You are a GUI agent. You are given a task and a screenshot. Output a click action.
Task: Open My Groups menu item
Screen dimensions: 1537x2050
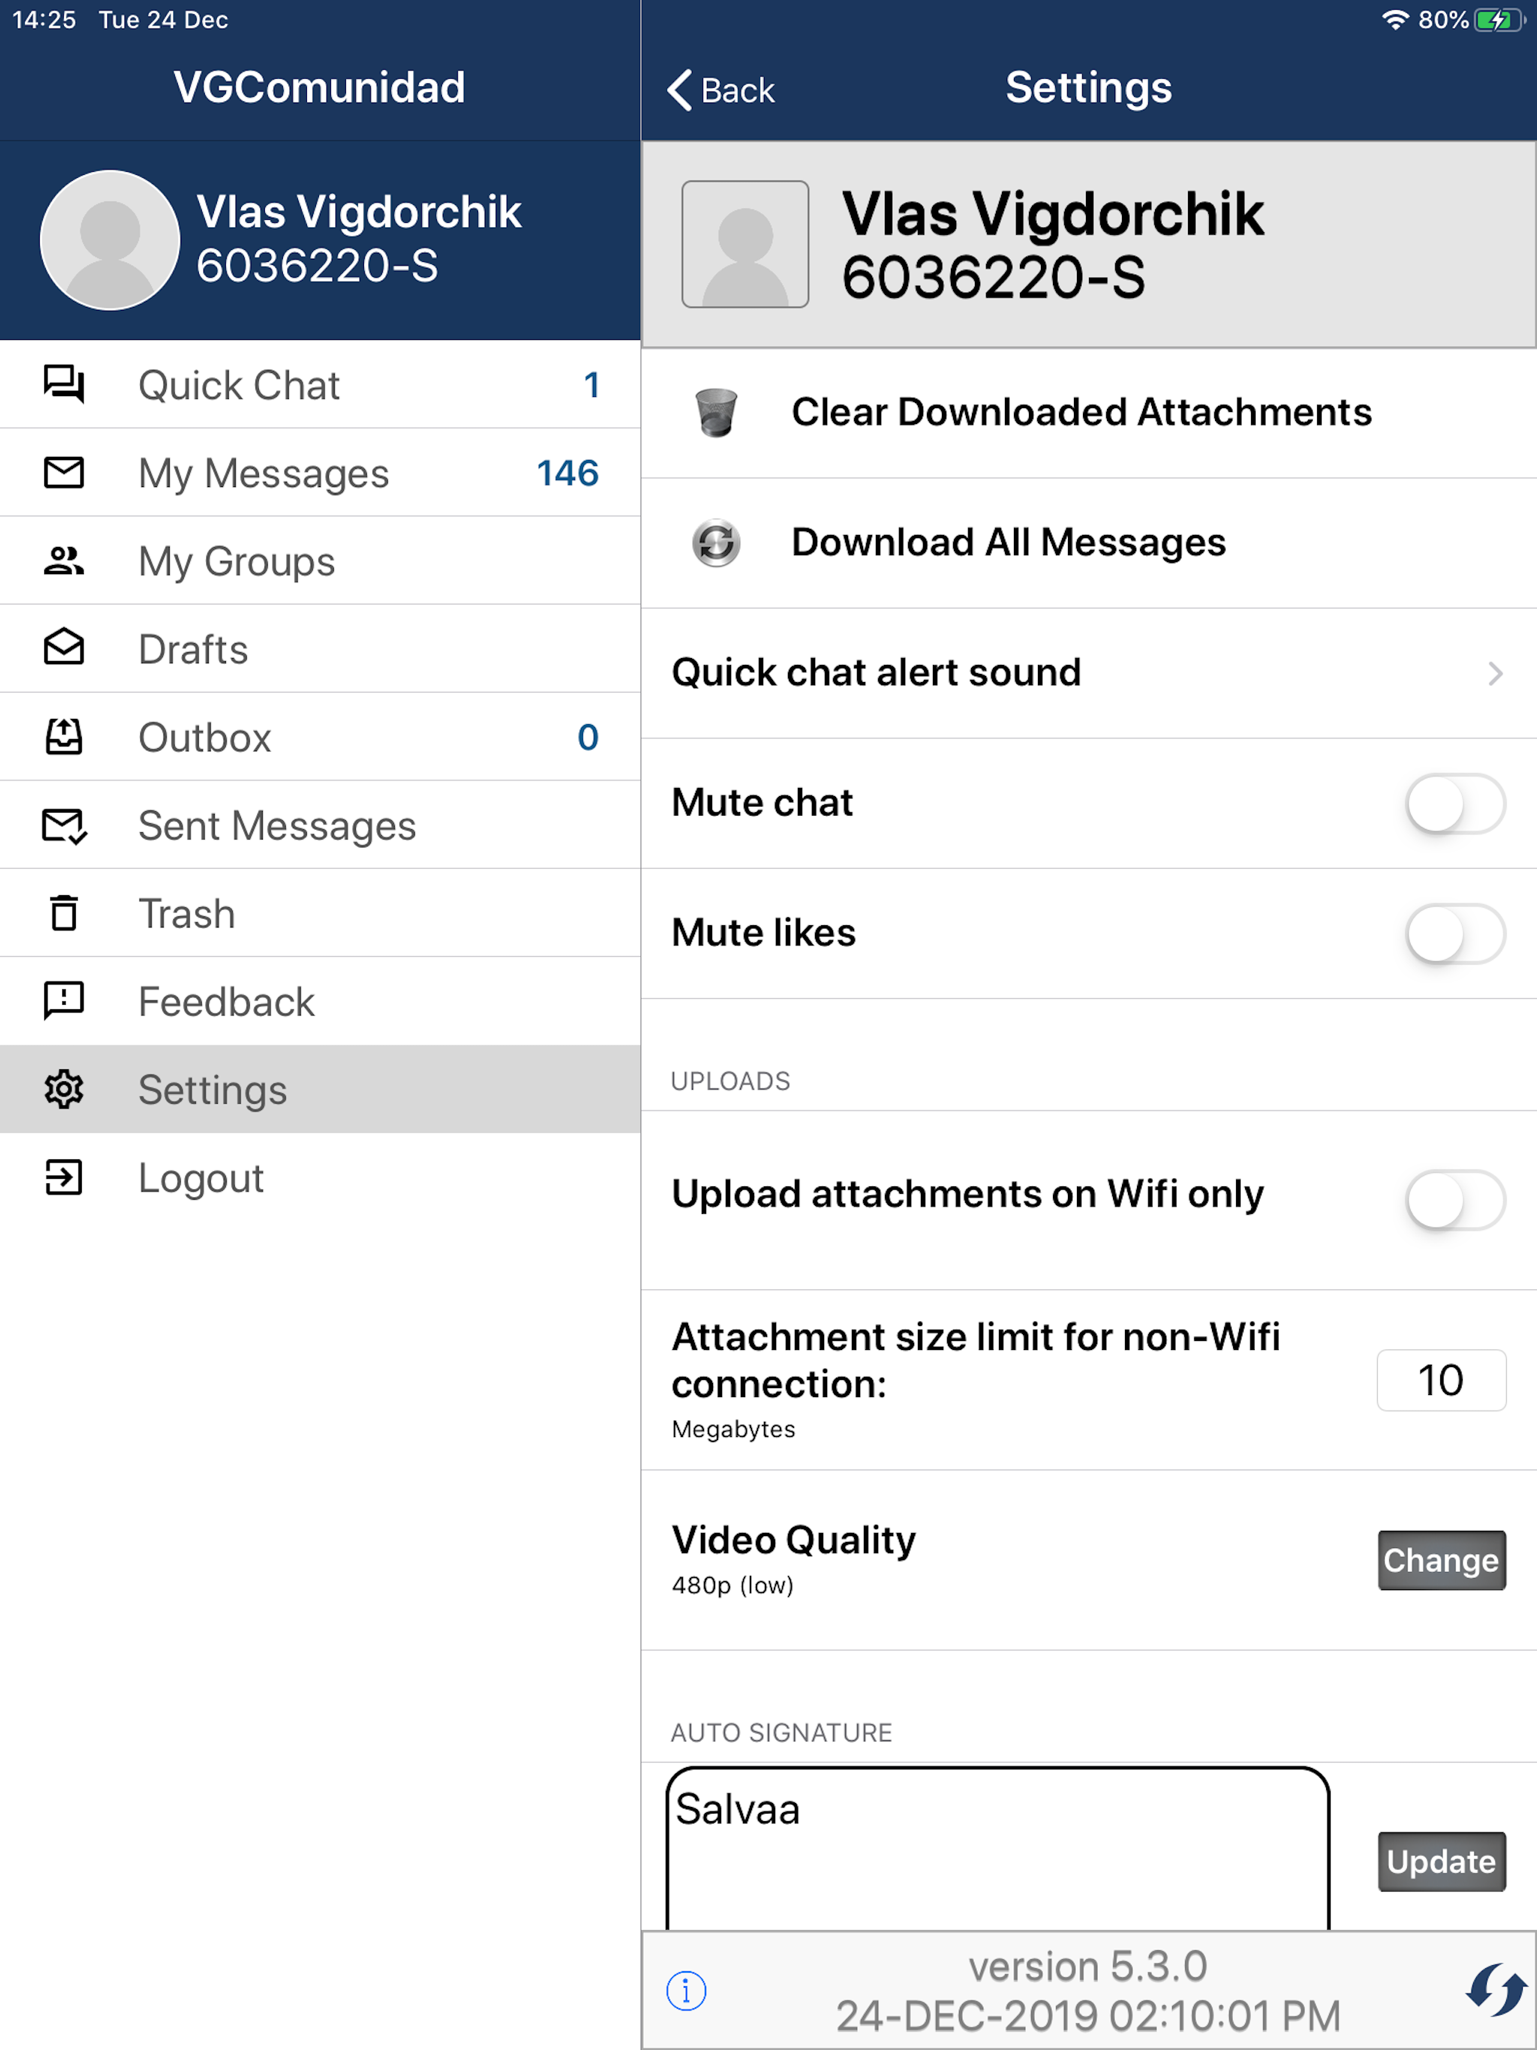(320, 561)
